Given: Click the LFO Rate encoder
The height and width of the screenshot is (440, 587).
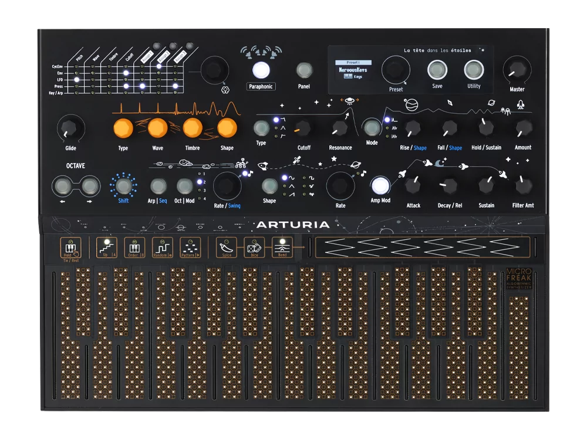Looking at the screenshot, I should [340, 186].
